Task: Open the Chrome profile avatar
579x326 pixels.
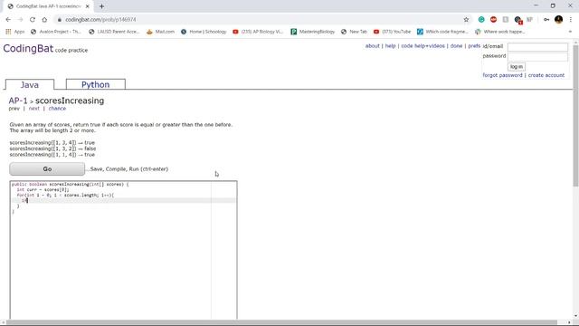Action: [558, 20]
